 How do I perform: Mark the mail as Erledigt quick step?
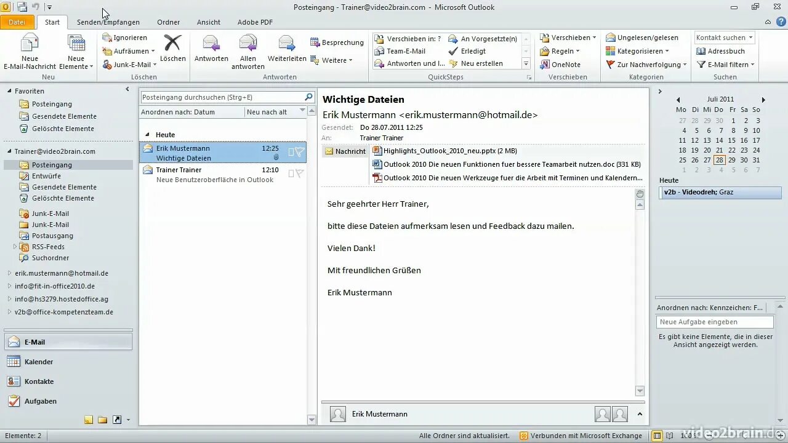click(x=467, y=51)
